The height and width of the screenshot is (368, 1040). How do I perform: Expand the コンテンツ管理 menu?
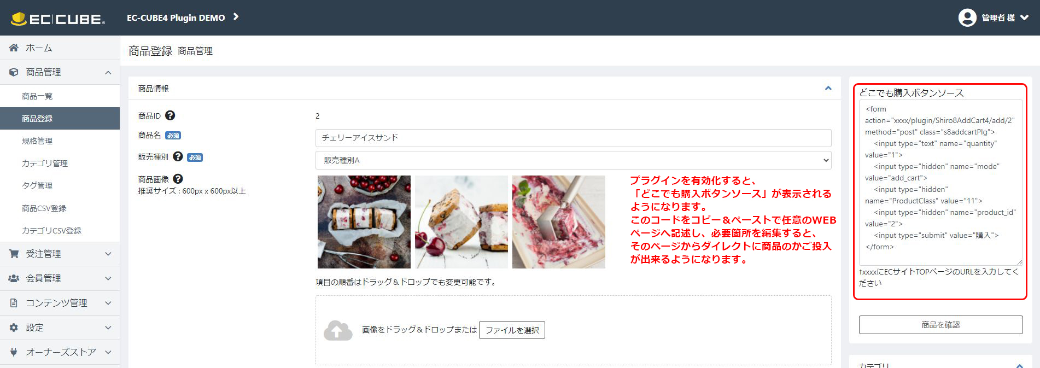(x=60, y=303)
